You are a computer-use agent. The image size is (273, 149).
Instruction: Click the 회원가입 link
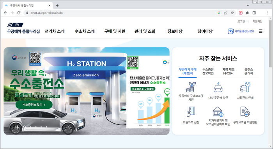coord(257,21)
